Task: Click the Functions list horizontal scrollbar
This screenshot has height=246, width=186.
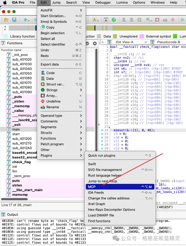Action: (14, 199)
